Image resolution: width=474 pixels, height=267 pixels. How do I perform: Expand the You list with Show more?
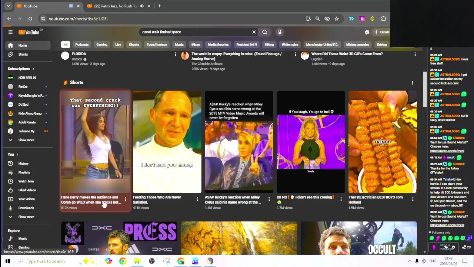pyautogui.click(x=28, y=217)
